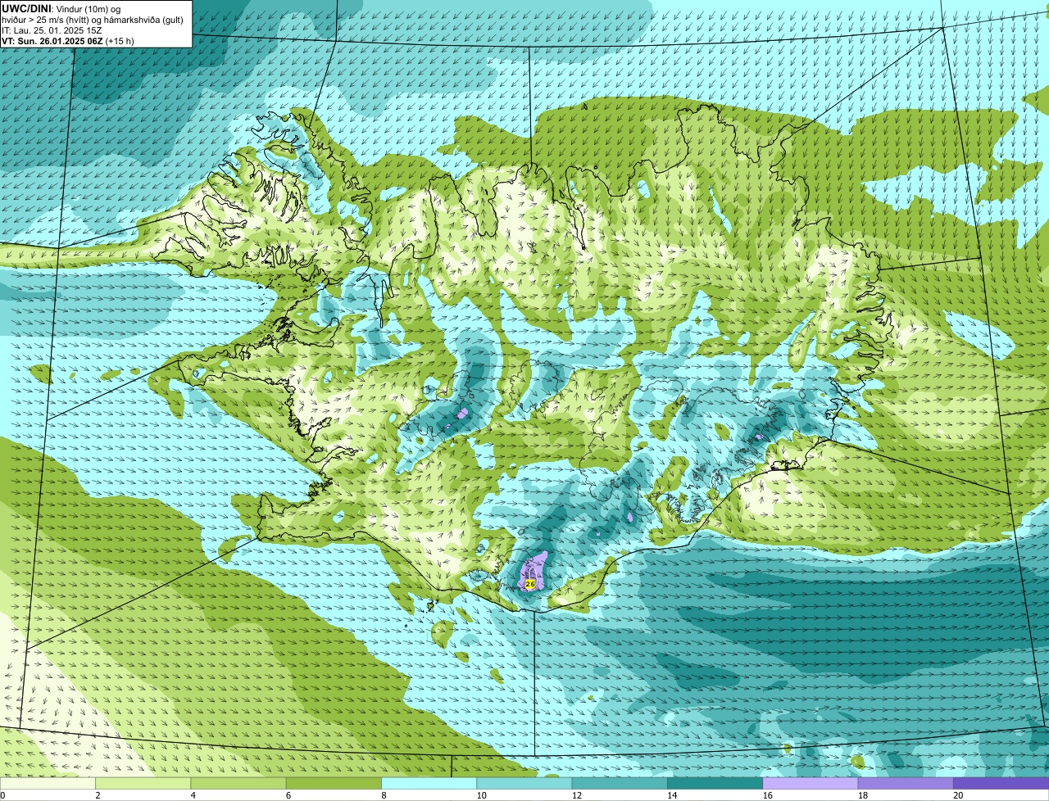Image resolution: width=1049 pixels, height=801 pixels.
Task: Click the '20' tick label on the color scale
Action: click(x=958, y=795)
